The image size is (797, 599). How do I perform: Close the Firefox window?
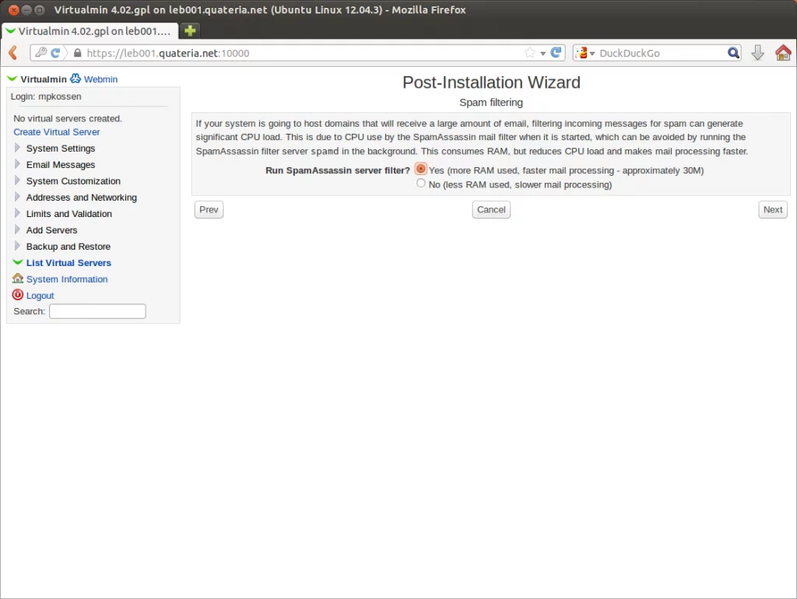tap(14, 9)
